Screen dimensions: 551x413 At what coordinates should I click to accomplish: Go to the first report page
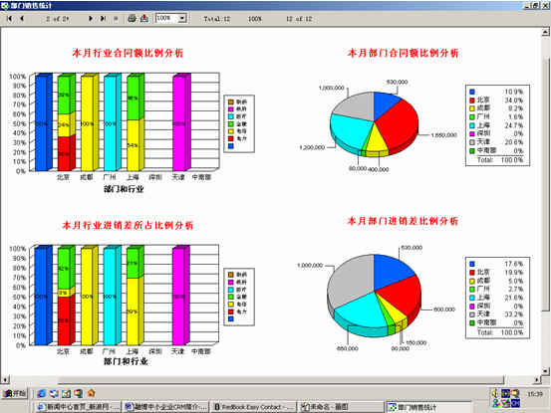click(x=10, y=19)
